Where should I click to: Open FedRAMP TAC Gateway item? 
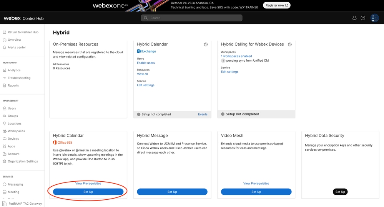pyautogui.click(x=25, y=204)
